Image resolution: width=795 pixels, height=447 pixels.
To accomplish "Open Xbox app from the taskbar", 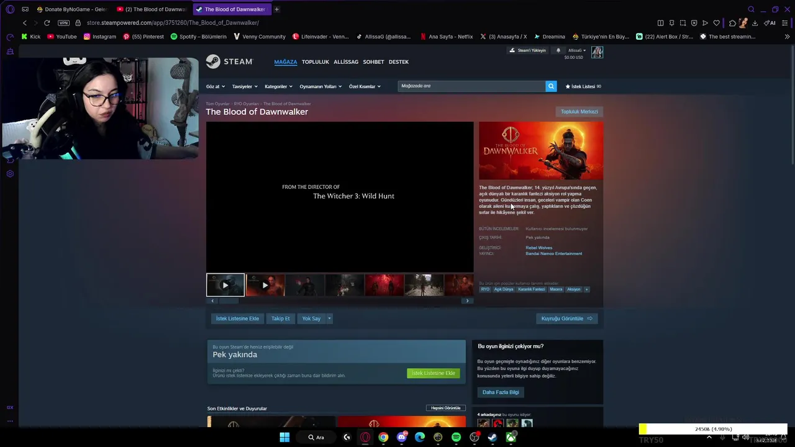I will 511,438.
